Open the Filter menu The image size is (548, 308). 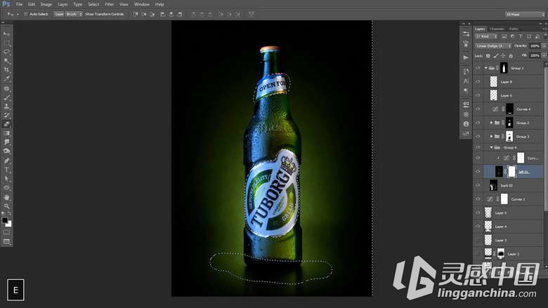click(110, 4)
